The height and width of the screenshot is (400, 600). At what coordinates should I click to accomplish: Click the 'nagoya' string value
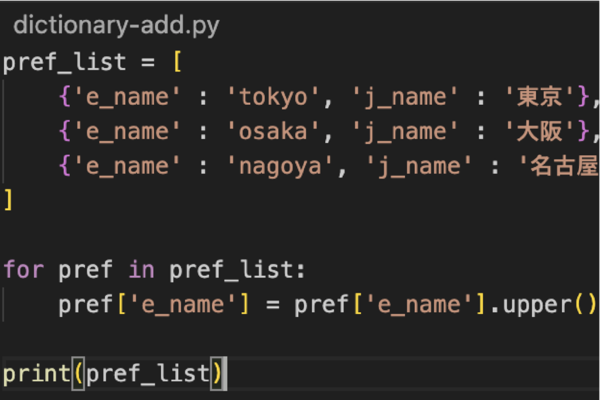click(x=280, y=167)
